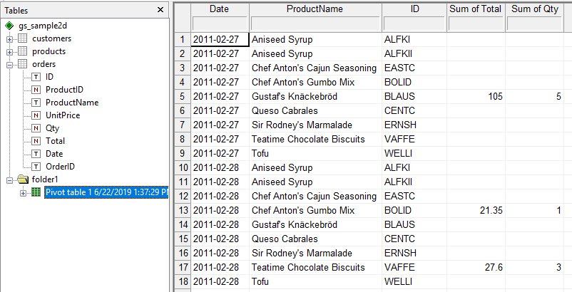
Task: Select the Pivot table 1 tree item
Action: pos(106,192)
